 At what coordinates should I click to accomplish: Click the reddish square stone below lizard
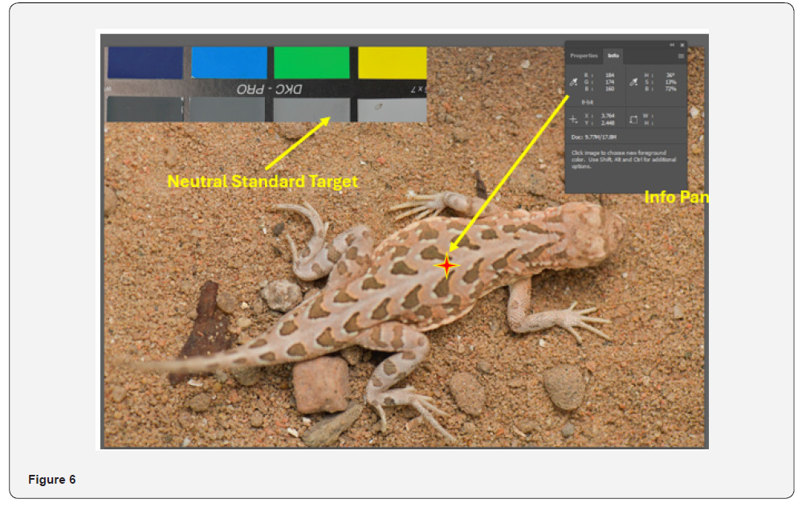pyautogui.click(x=320, y=385)
